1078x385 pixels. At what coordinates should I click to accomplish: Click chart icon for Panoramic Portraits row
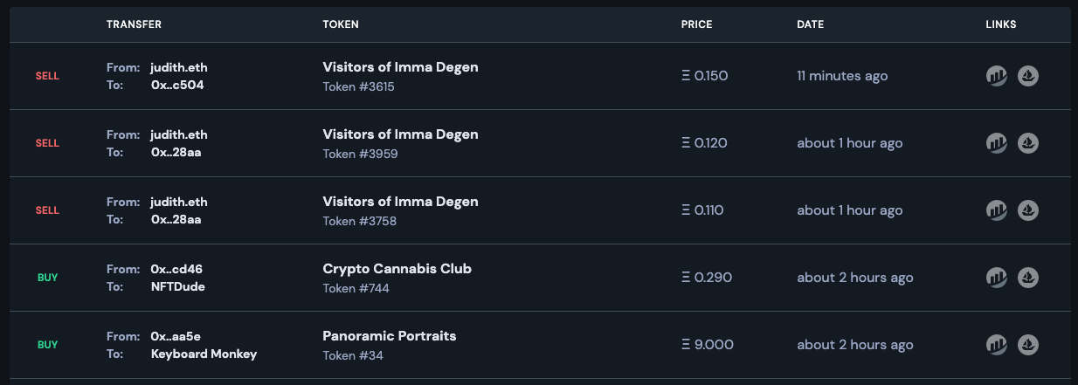997,345
